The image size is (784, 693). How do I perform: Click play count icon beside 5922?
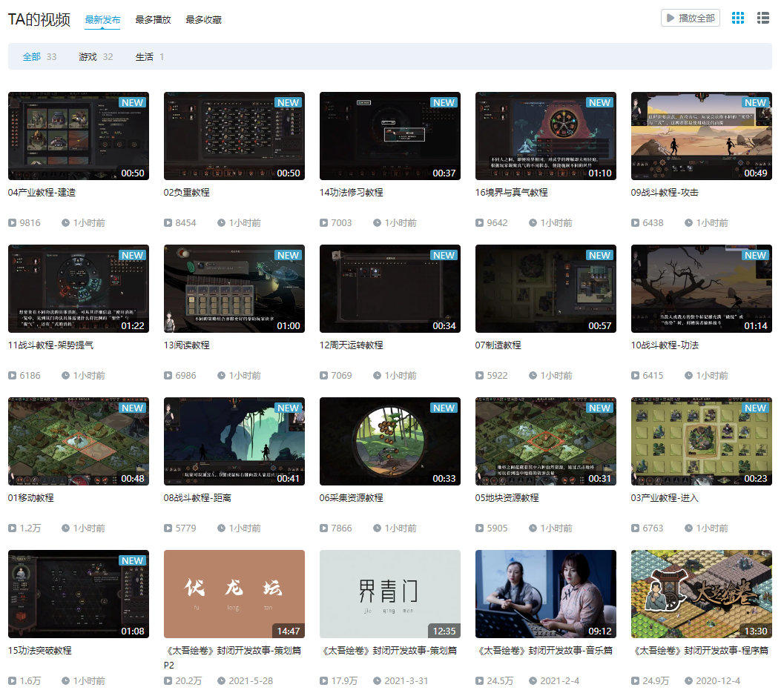coord(479,376)
